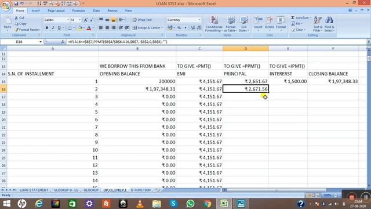Click the Copy command
Screen dimensions: 371x209
(x=20, y=24)
